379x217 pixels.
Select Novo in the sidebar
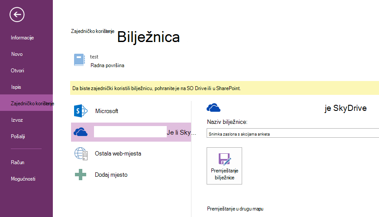point(17,54)
